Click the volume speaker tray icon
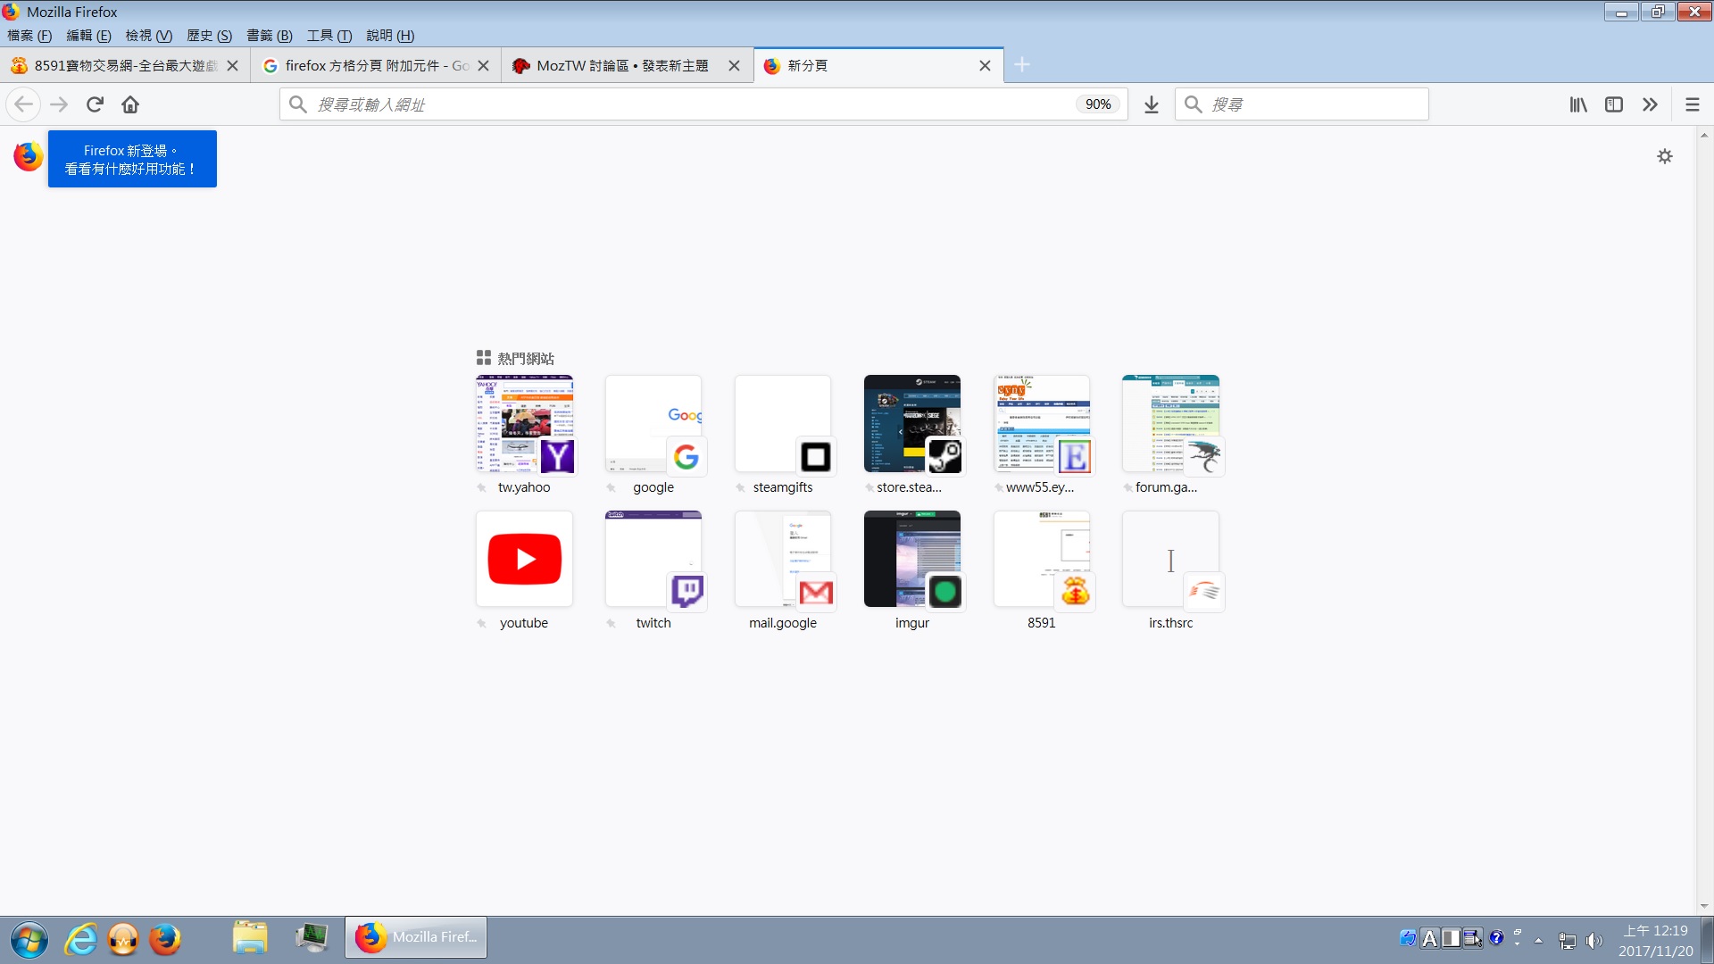 pyautogui.click(x=1593, y=940)
